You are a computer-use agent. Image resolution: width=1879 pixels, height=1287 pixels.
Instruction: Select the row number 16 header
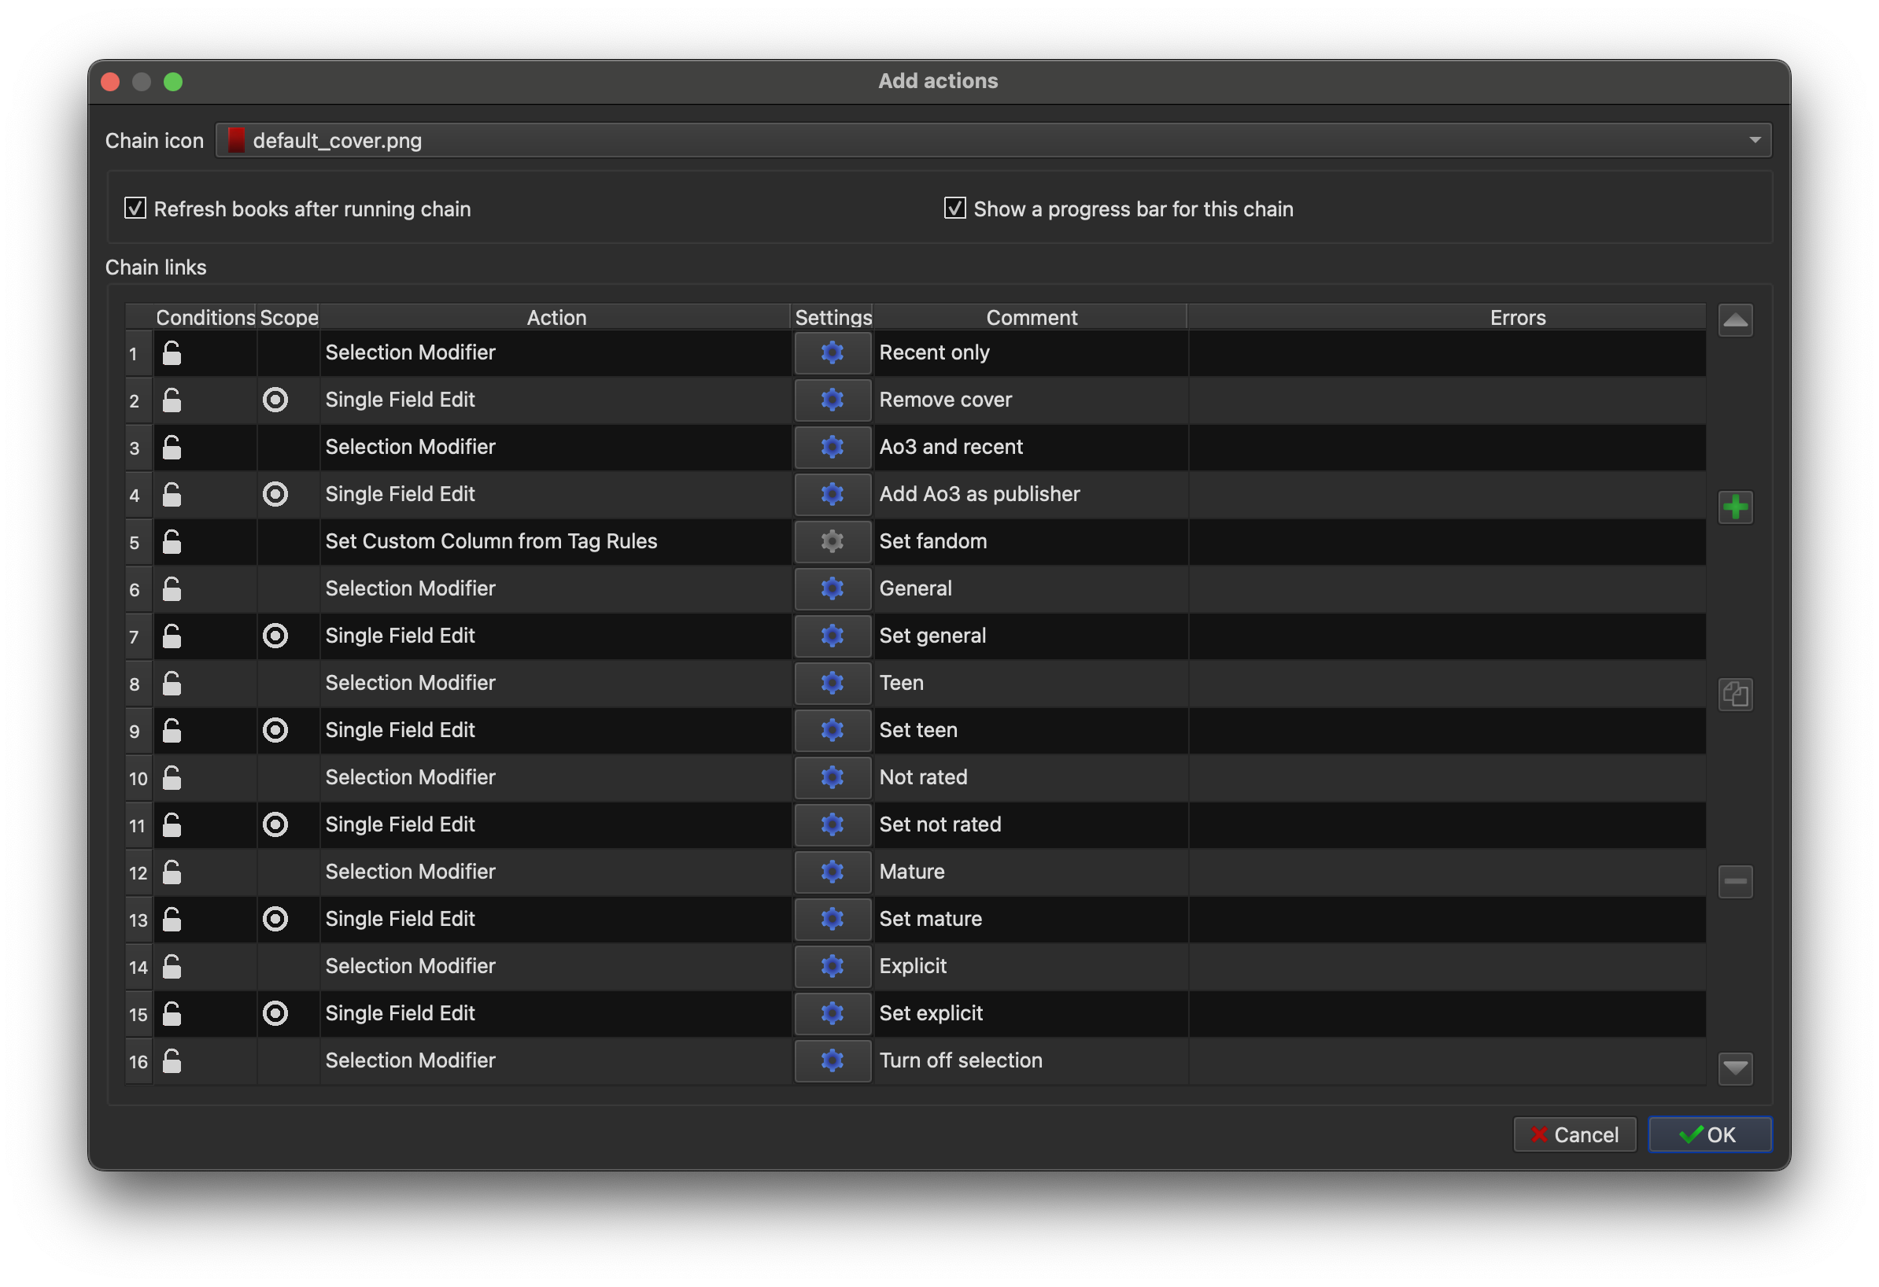[138, 1060]
